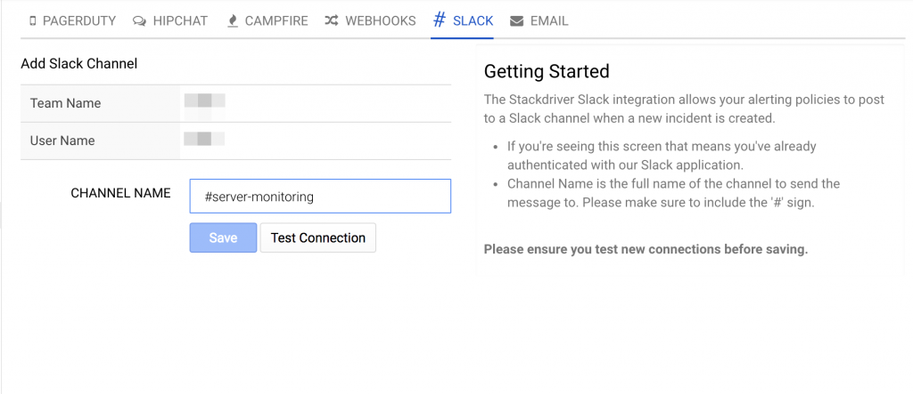Click the PagerDuty phone icon

click(33, 20)
